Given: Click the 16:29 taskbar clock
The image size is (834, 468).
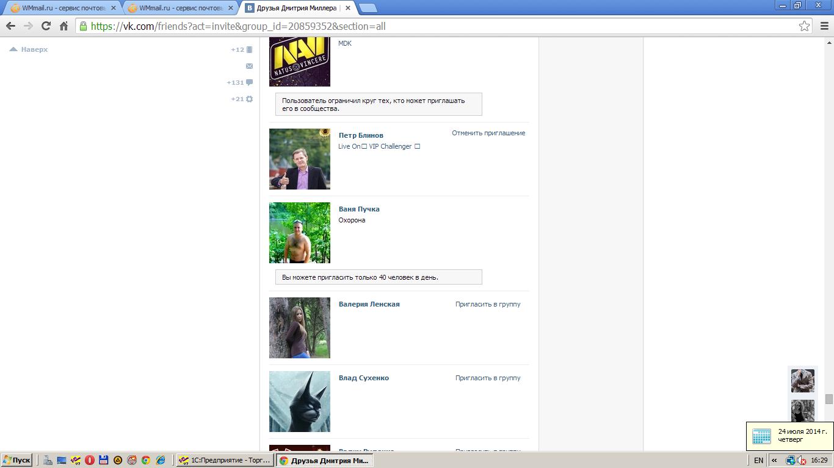Looking at the screenshot, I should 819,461.
